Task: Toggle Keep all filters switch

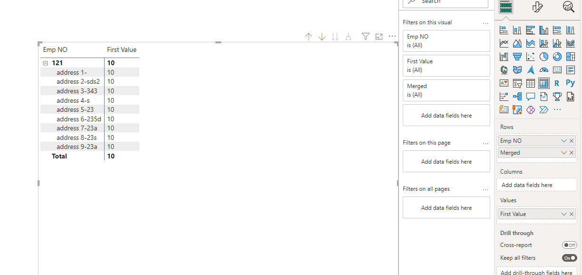Action: pyautogui.click(x=569, y=258)
